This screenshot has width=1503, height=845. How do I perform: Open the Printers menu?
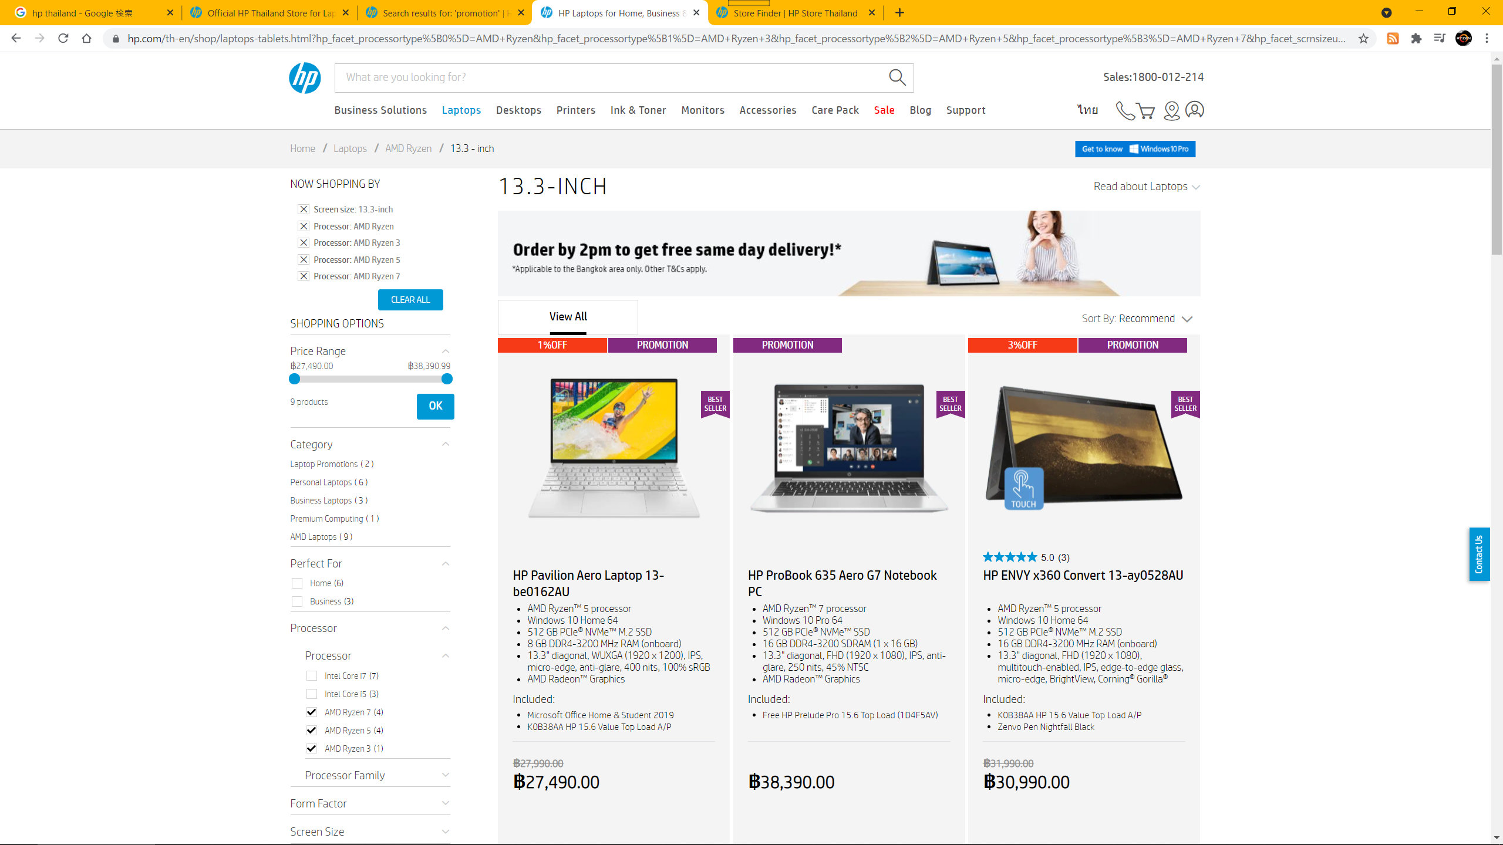click(x=576, y=110)
